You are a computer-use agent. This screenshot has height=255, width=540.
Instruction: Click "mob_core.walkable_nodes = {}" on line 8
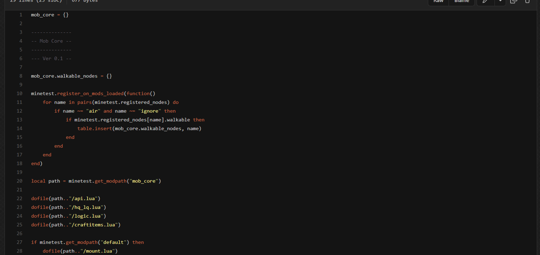(x=72, y=76)
